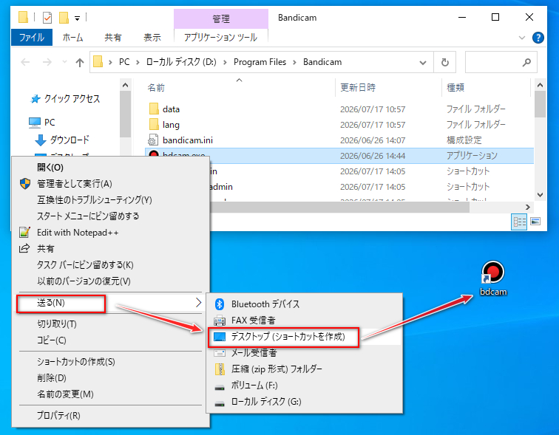This screenshot has width=559, height=435.
Task: Click the PC computer icon in sidebar
Action: point(35,123)
